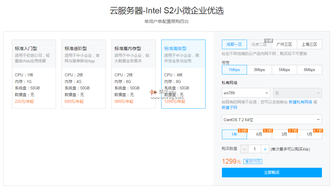Click the plus quantity button

coord(265,149)
